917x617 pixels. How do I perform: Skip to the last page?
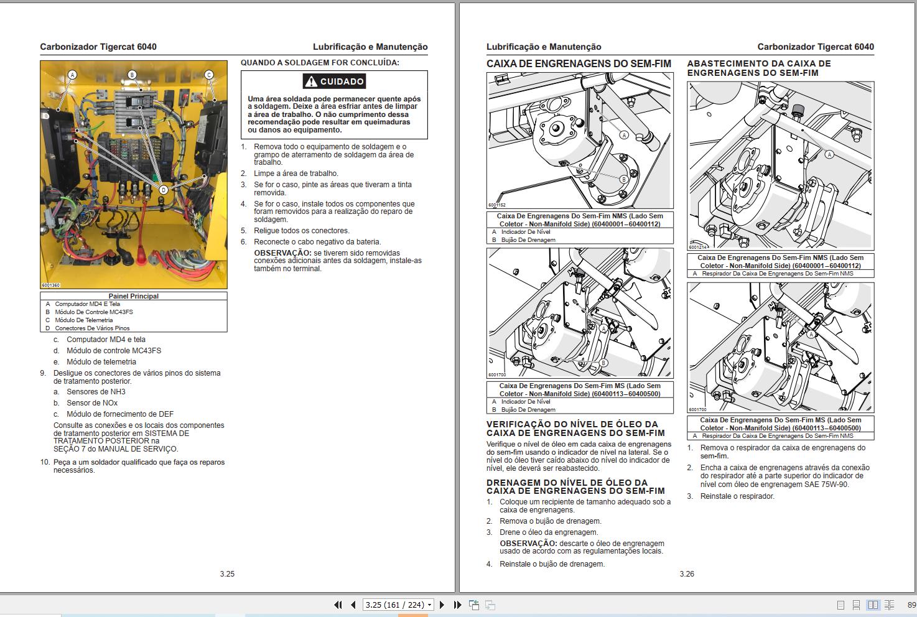coord(457,604)
